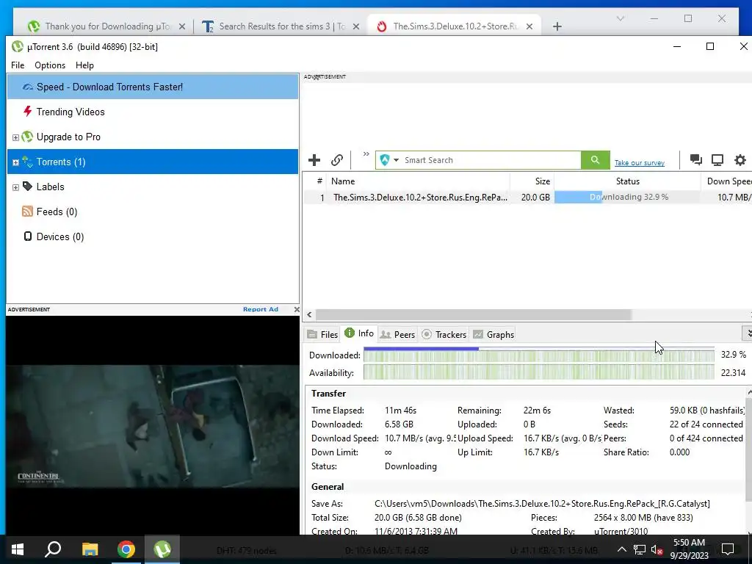This screenshot has width=752, height=564.
Task: Switch to the Graphs tab
Action: [493, 334]
